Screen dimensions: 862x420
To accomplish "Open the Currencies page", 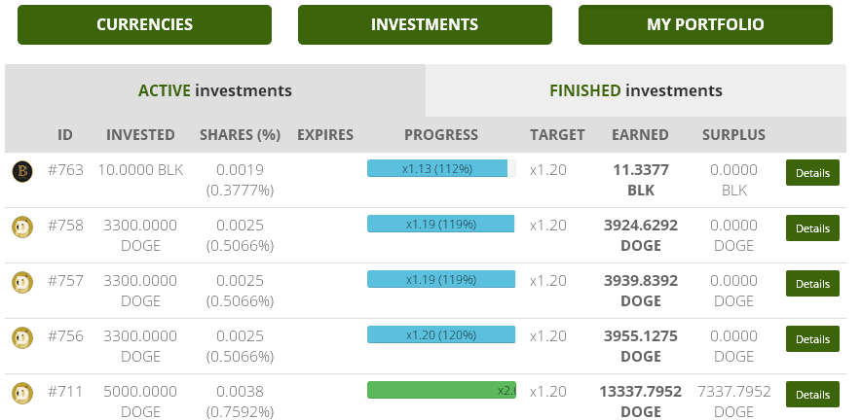I will point(144,25).
